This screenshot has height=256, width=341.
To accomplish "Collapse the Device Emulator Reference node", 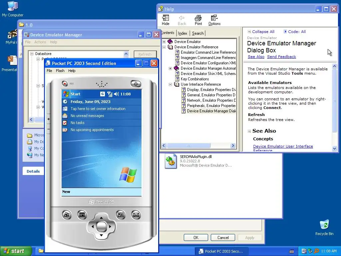I will click(164, 47).
